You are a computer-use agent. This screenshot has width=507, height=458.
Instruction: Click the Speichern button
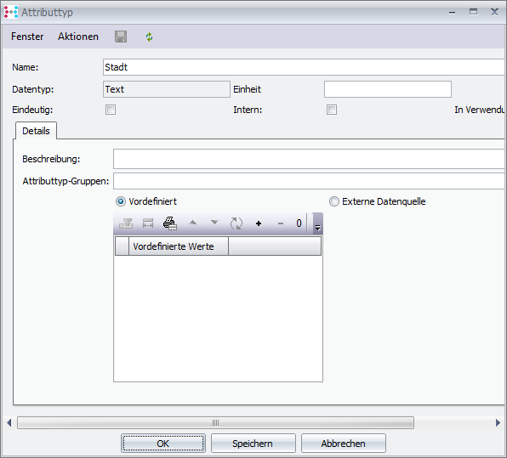[253, 444]
